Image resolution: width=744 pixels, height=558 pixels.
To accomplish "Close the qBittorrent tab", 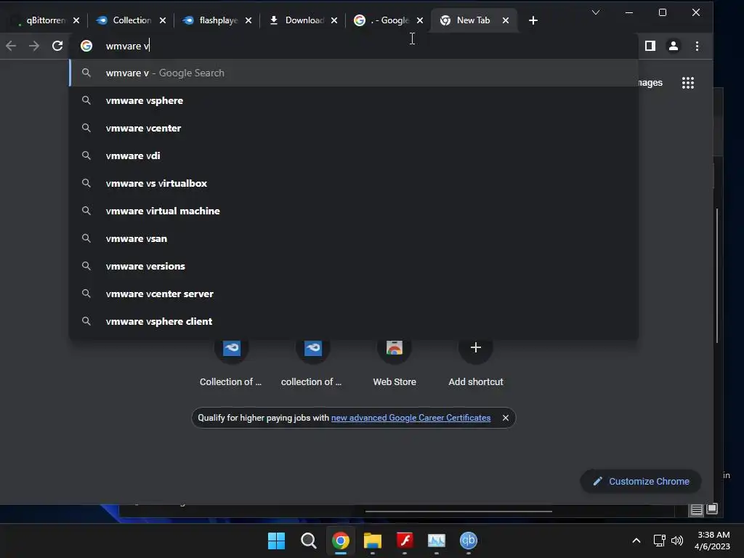I will pyautogui.click(x=76, y=20).
